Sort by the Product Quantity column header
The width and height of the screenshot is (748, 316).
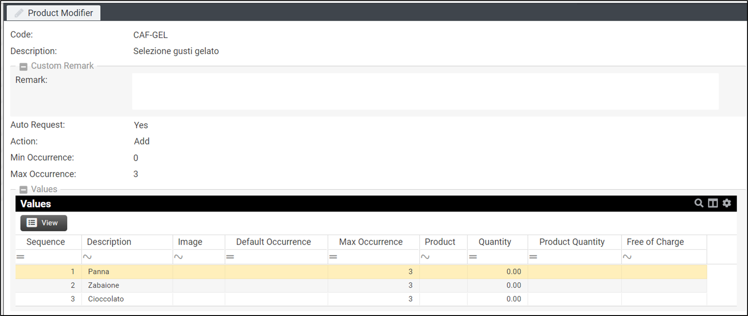tap(571, 242)
